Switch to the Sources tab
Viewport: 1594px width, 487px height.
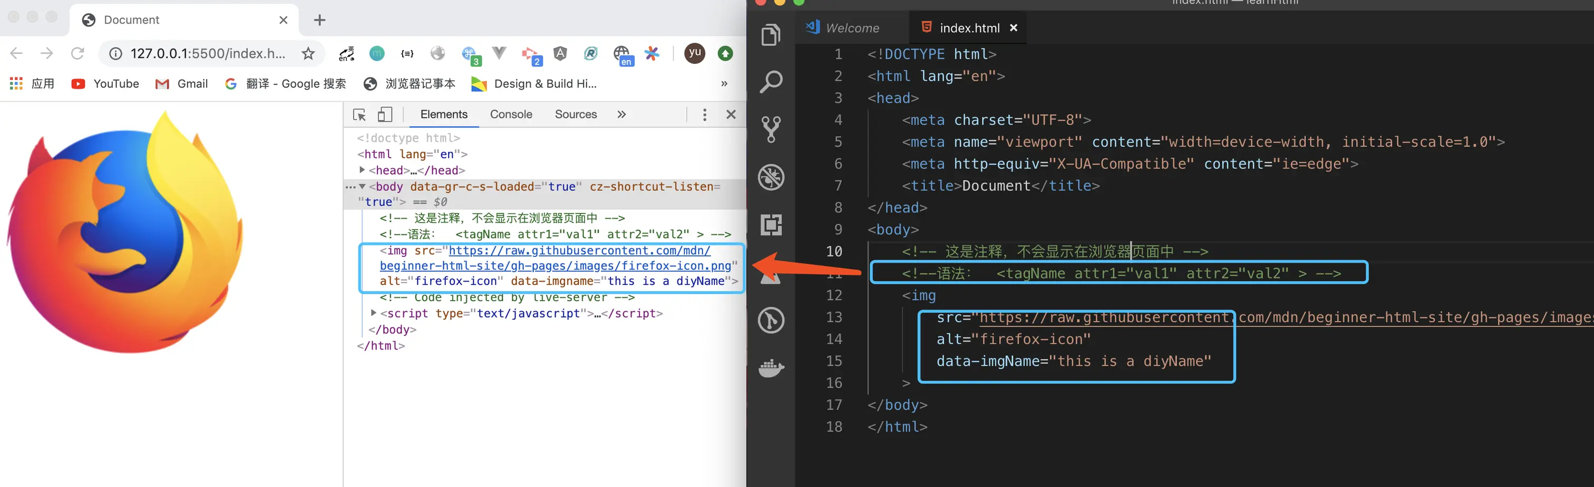pos(576,114)
